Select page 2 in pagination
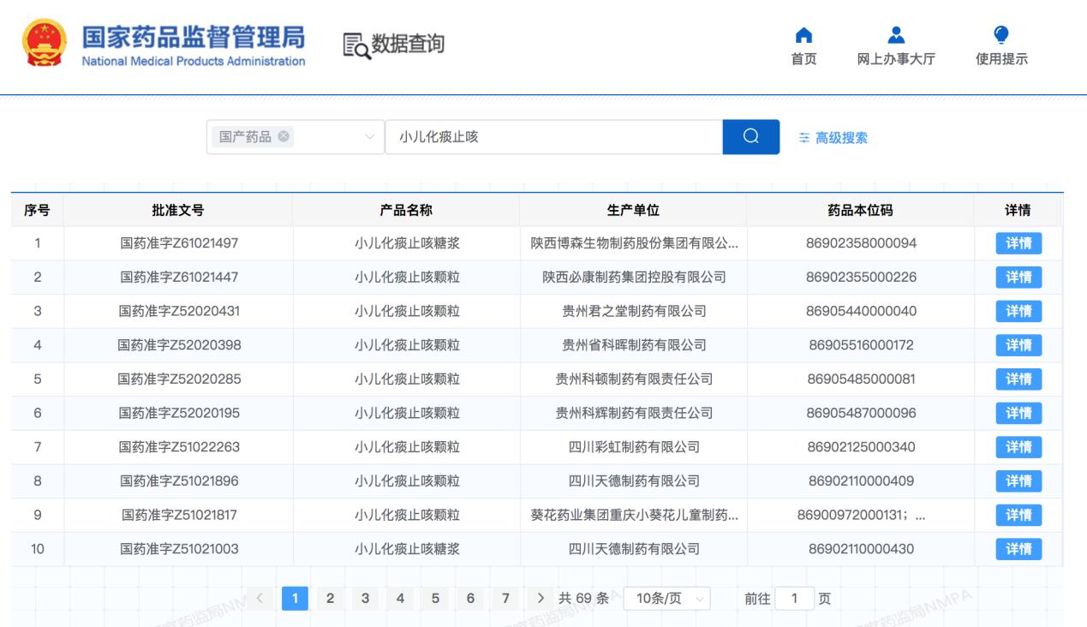 point(329,598)
